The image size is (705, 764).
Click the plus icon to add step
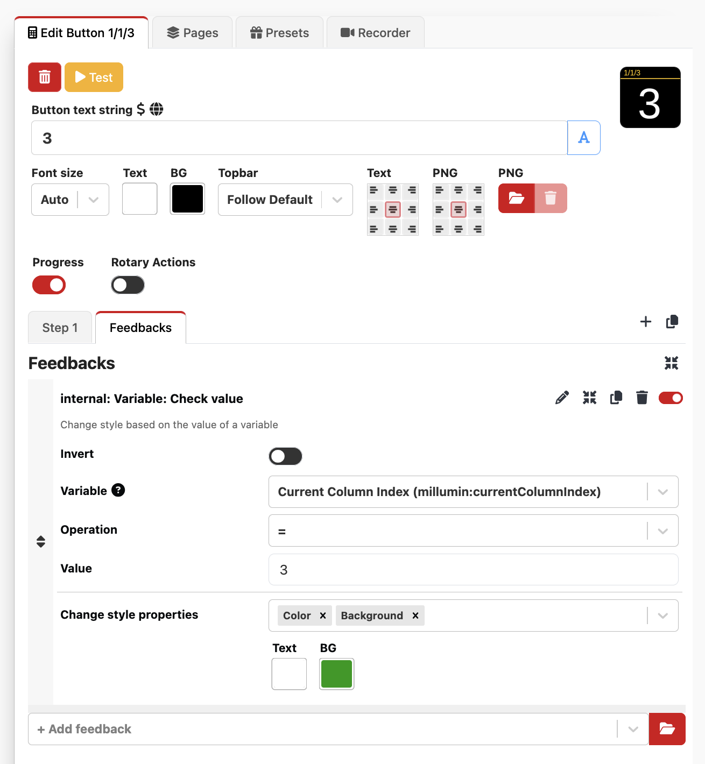click(646, 322)
